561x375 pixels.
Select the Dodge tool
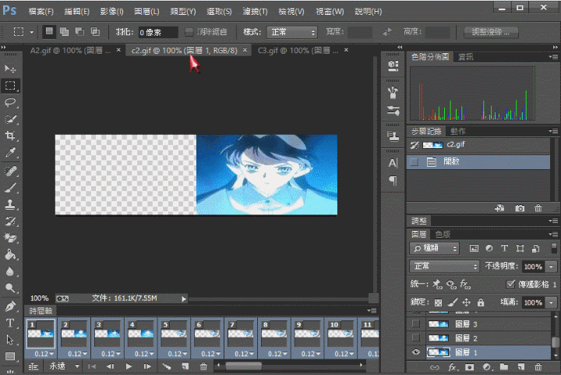tap(10, 288)
